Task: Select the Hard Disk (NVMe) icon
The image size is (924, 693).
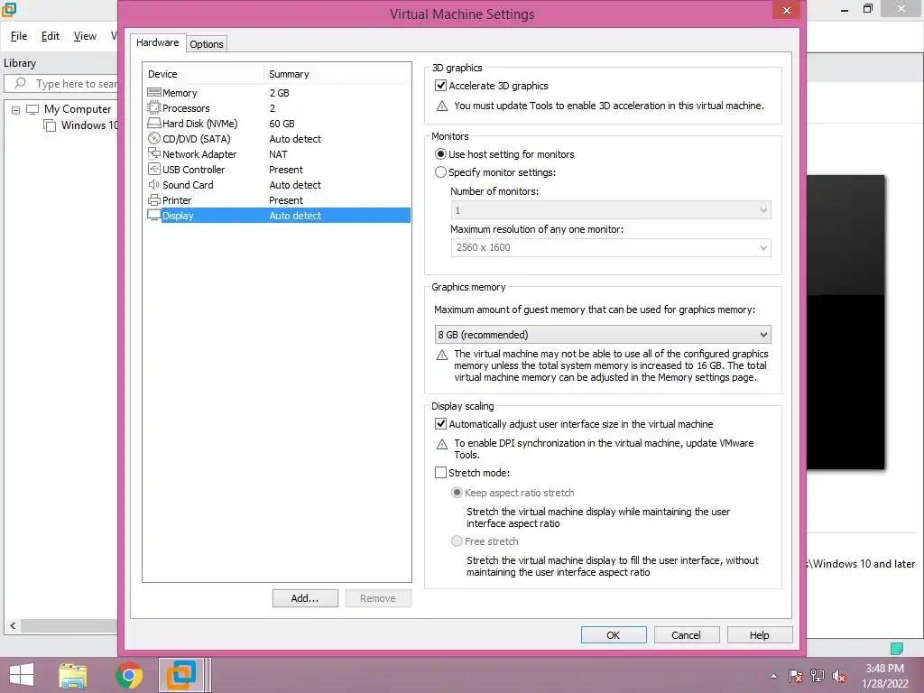Action: (x=153, y=123)
